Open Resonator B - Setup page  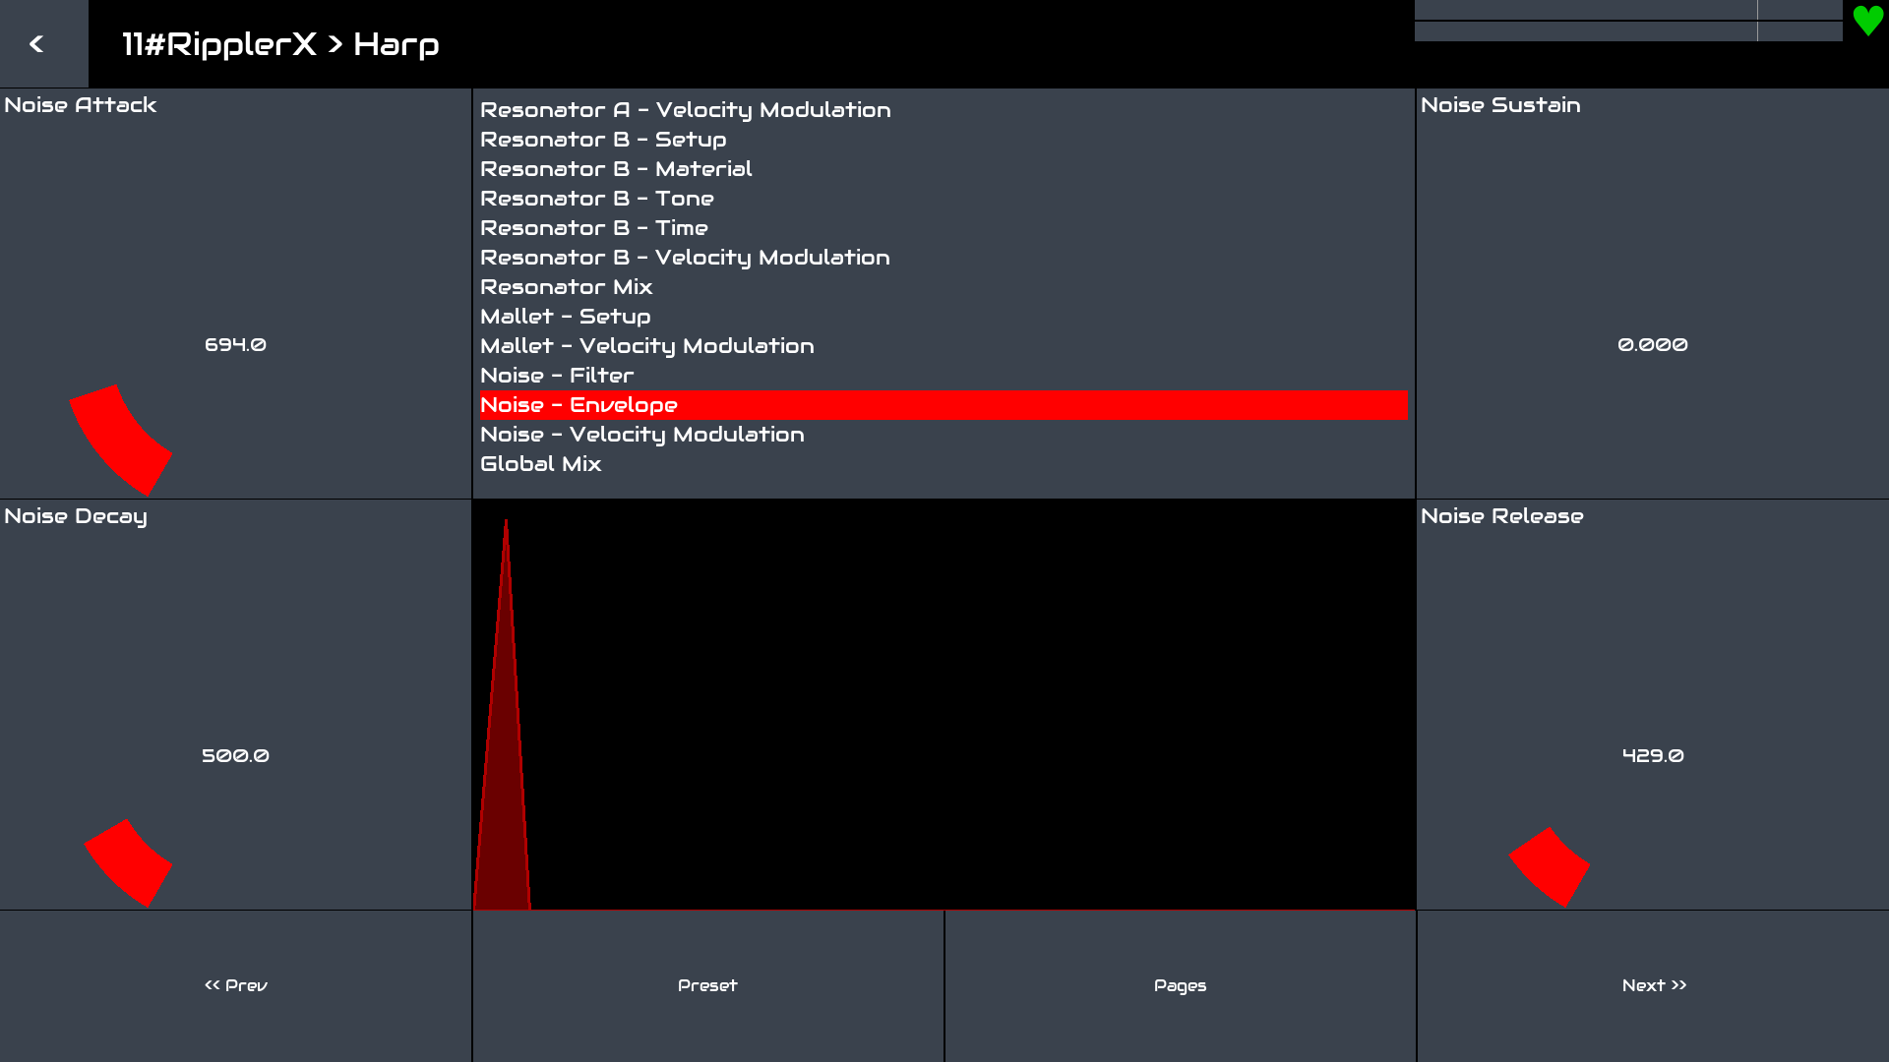[x=602, y=140]
